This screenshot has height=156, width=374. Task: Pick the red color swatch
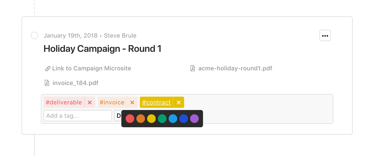(130, 119)
